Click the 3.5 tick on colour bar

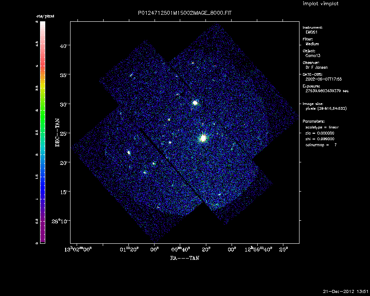[37, 88]
